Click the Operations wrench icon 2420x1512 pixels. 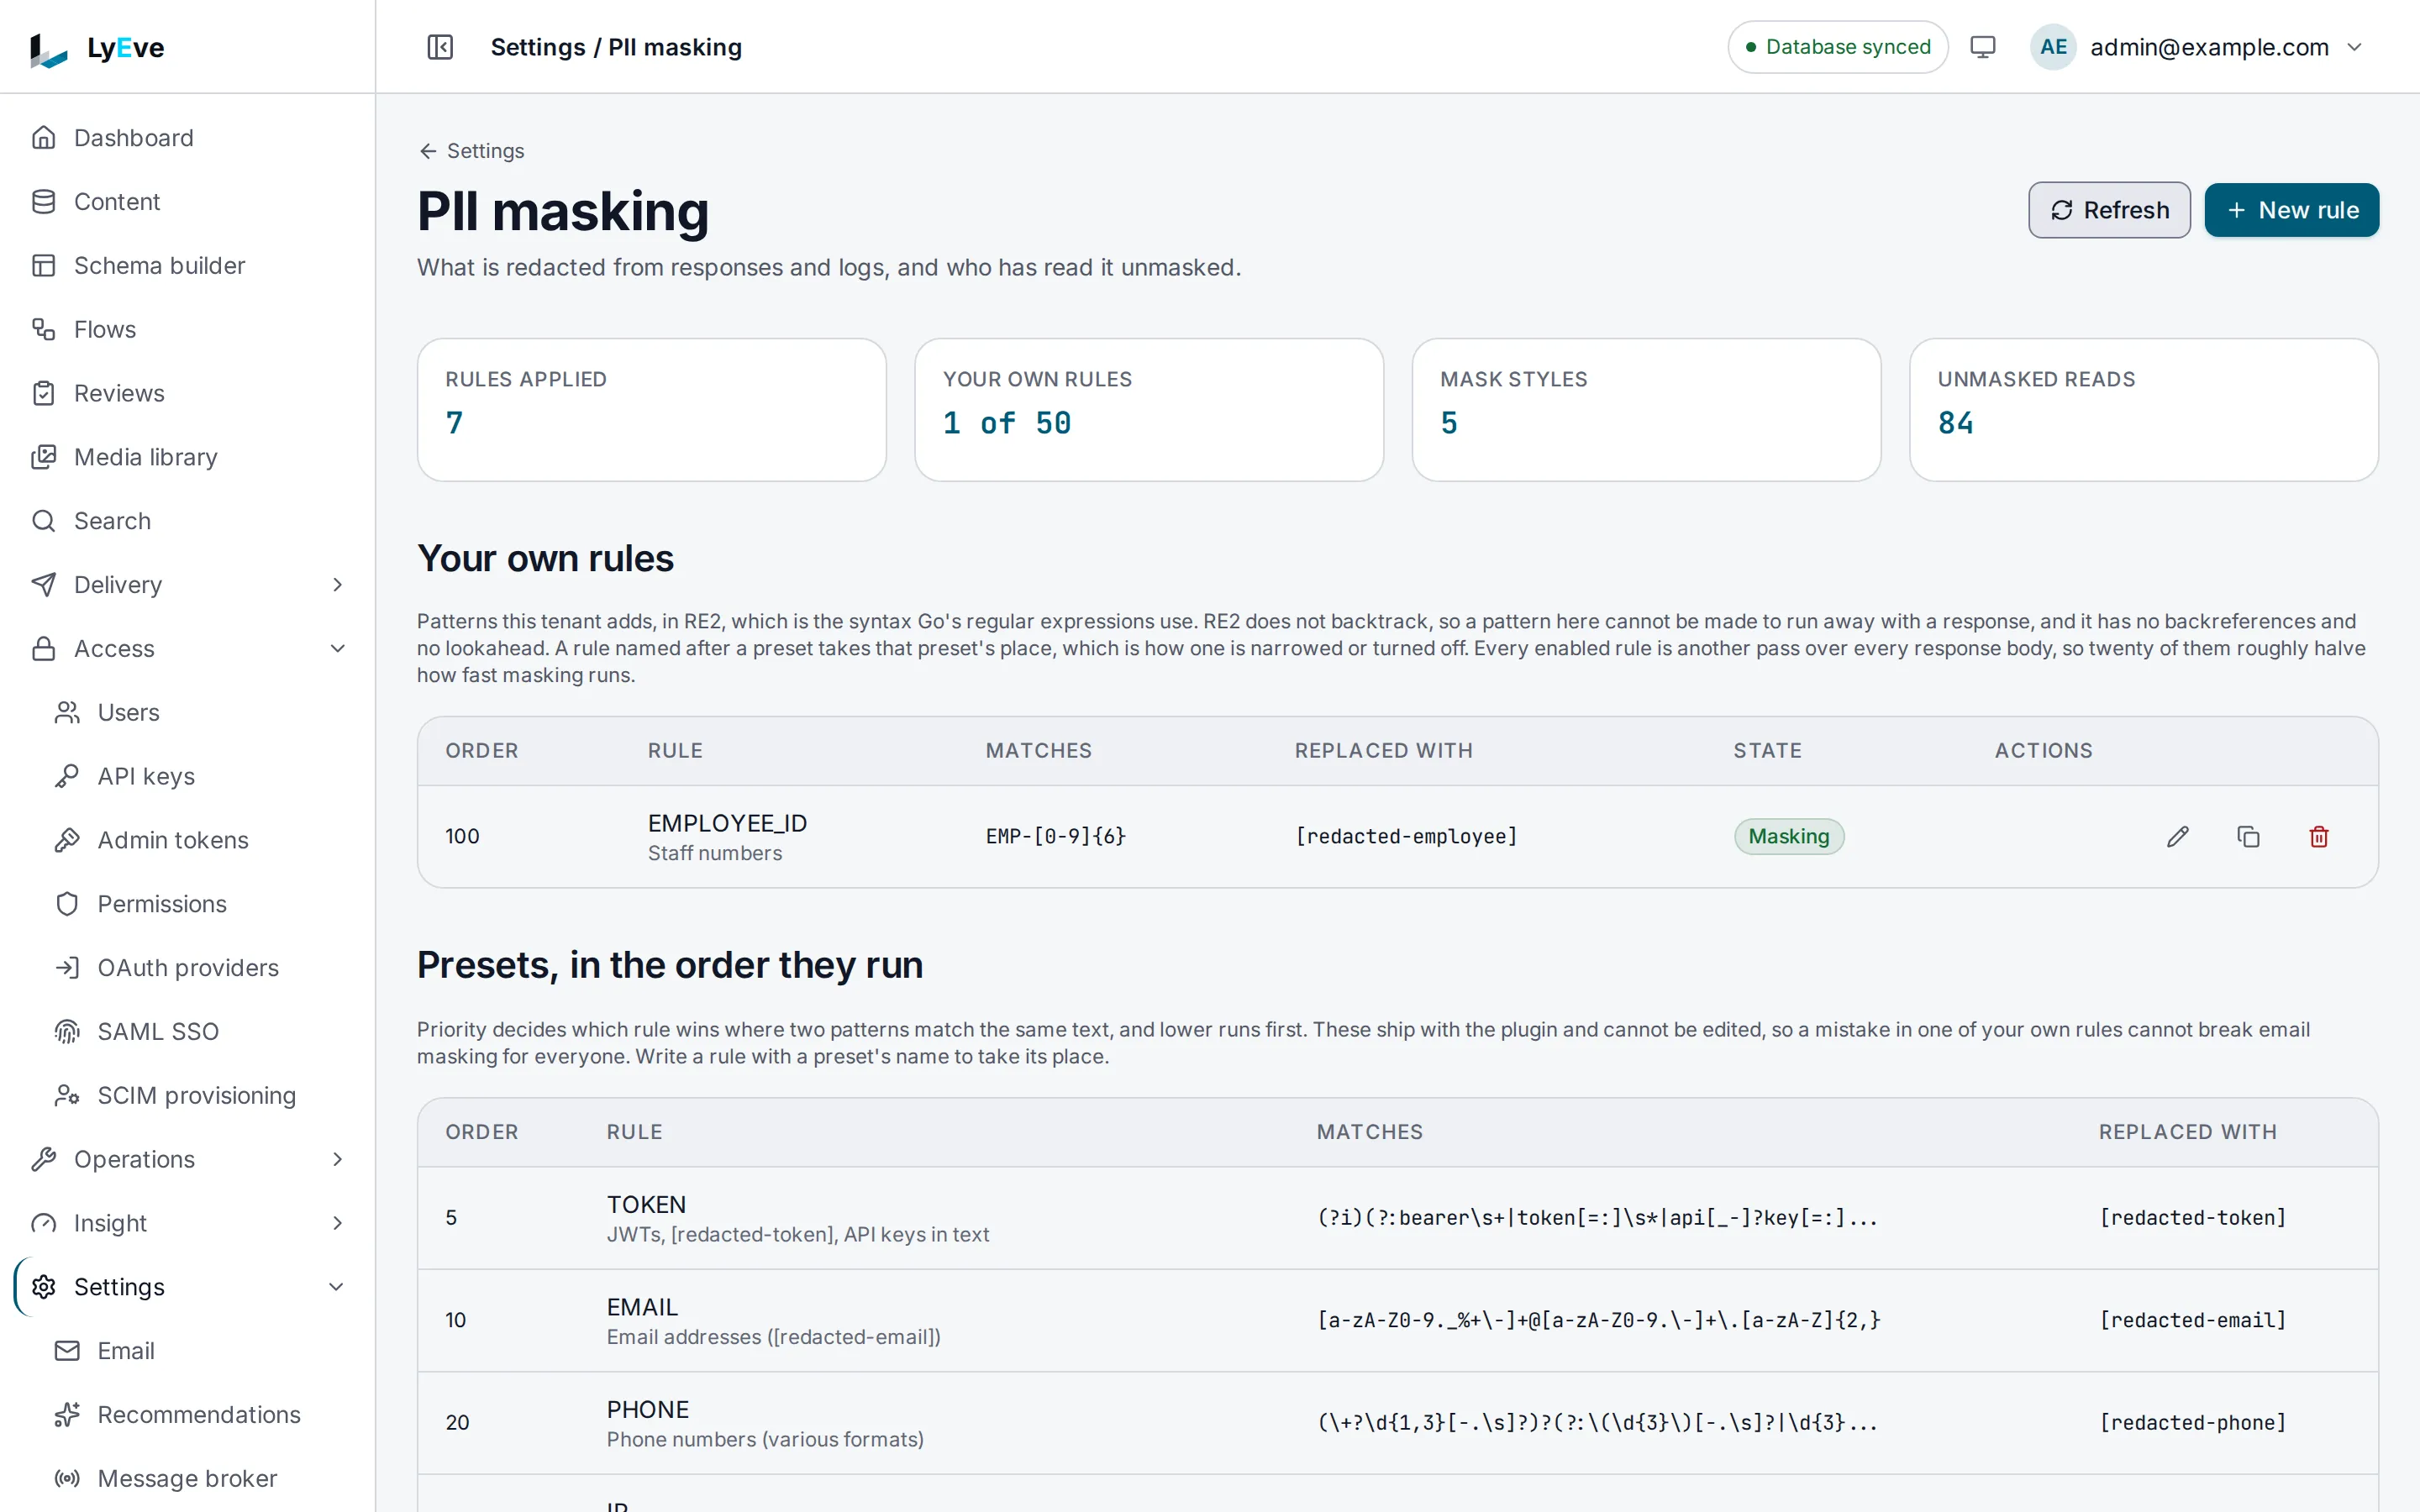(x=43, y=1159)
